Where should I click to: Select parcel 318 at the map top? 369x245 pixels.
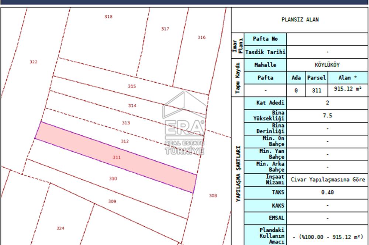pos(108,16)
